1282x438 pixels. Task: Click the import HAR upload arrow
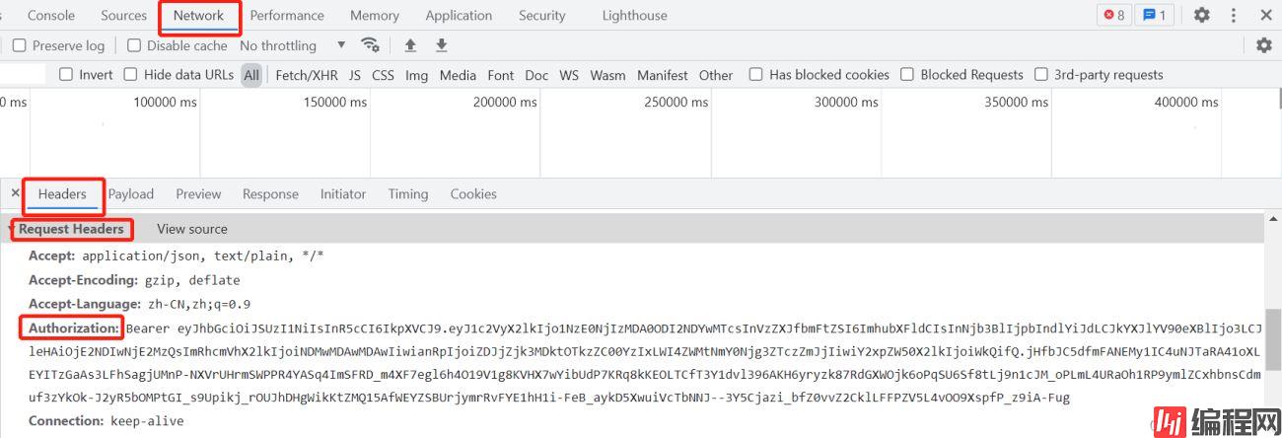410,45
